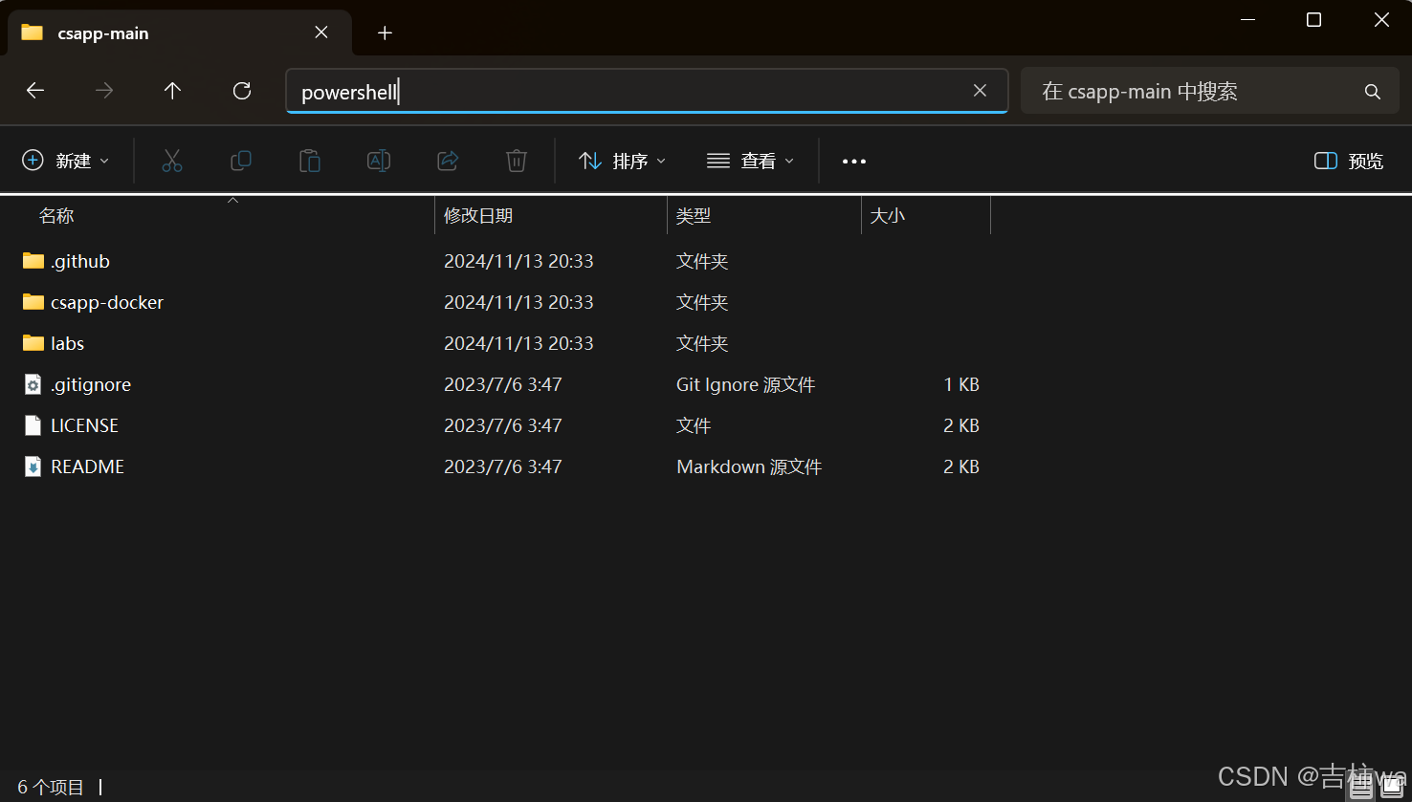Cut the selected item using scissors icon
Screen dimensions: 1412x802
(172, 161)
